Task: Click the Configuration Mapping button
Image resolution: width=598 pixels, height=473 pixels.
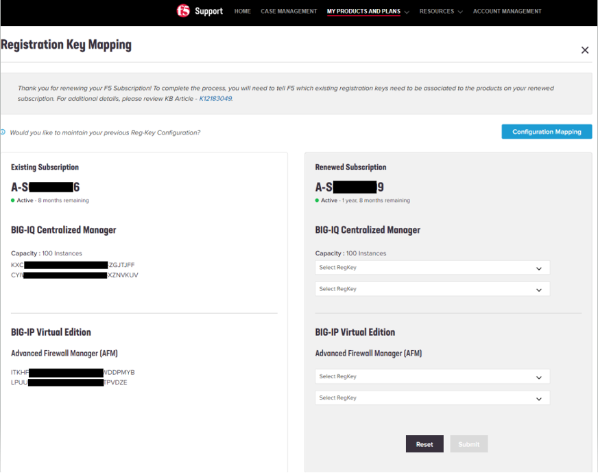Action: 547,132
